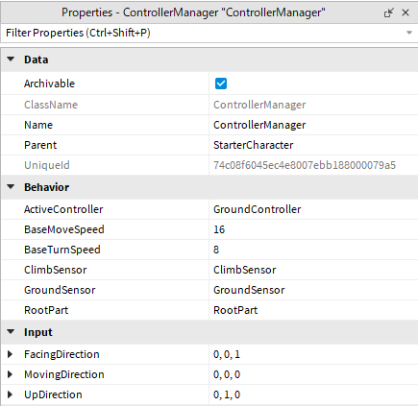Expand the MovingDirection vector property
Viewport: 418px width, 406px height.
(x=10, y=374)
